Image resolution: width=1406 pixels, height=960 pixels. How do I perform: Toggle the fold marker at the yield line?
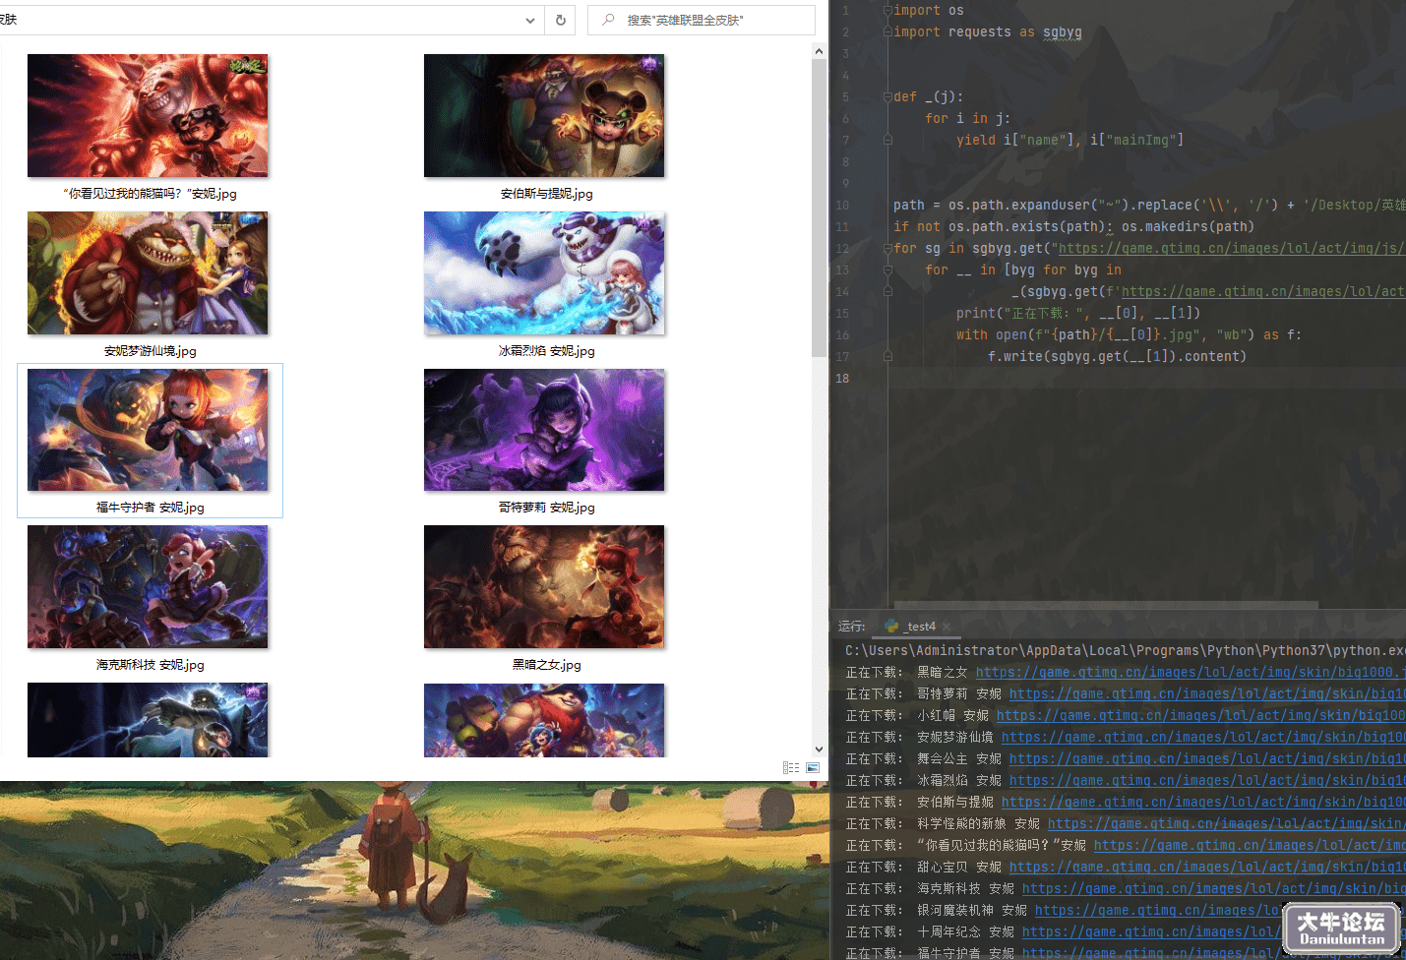click(887, 140)
